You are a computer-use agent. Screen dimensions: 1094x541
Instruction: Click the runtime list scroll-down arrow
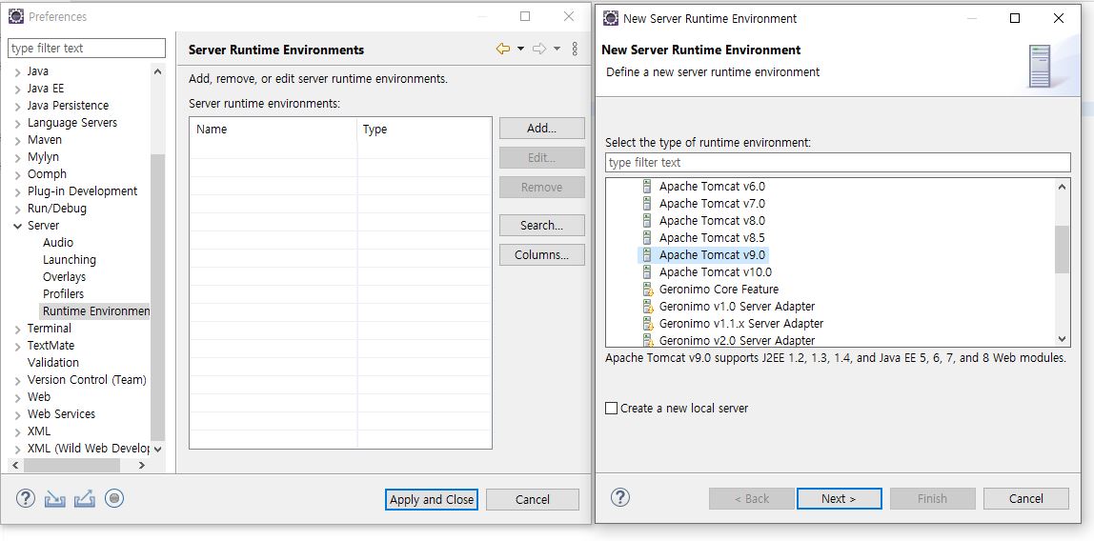pos(1062,339)
